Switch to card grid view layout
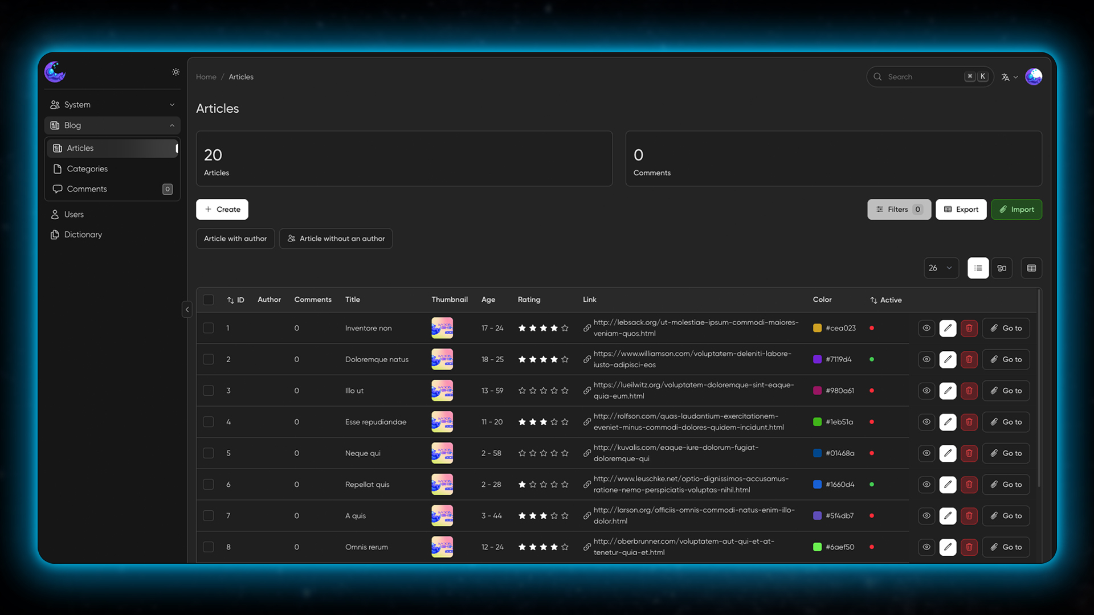 click(x=1002, y=268)
